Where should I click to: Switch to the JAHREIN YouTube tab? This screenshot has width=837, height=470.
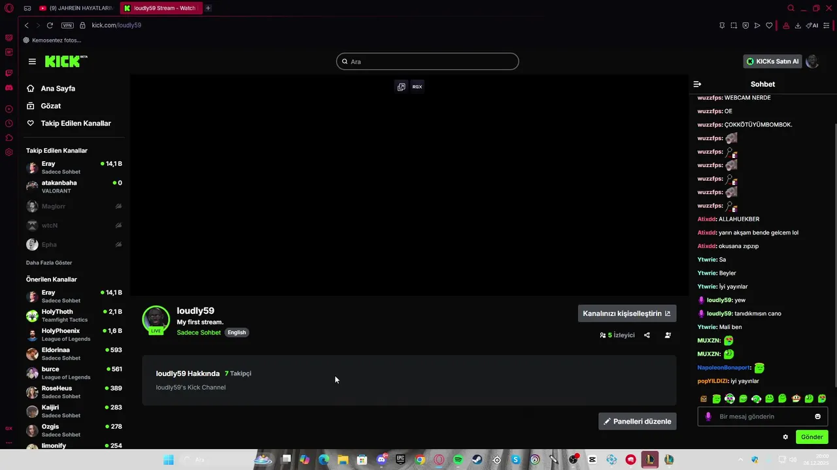[75, 8]
